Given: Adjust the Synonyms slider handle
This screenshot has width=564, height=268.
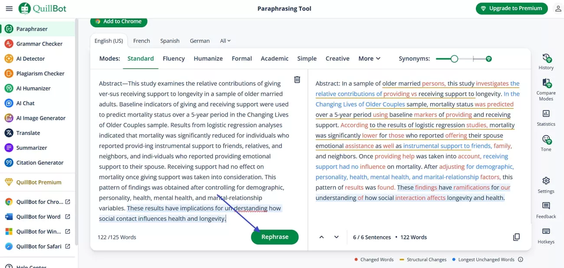Looking at the screenshot, I should click(454, 58).
